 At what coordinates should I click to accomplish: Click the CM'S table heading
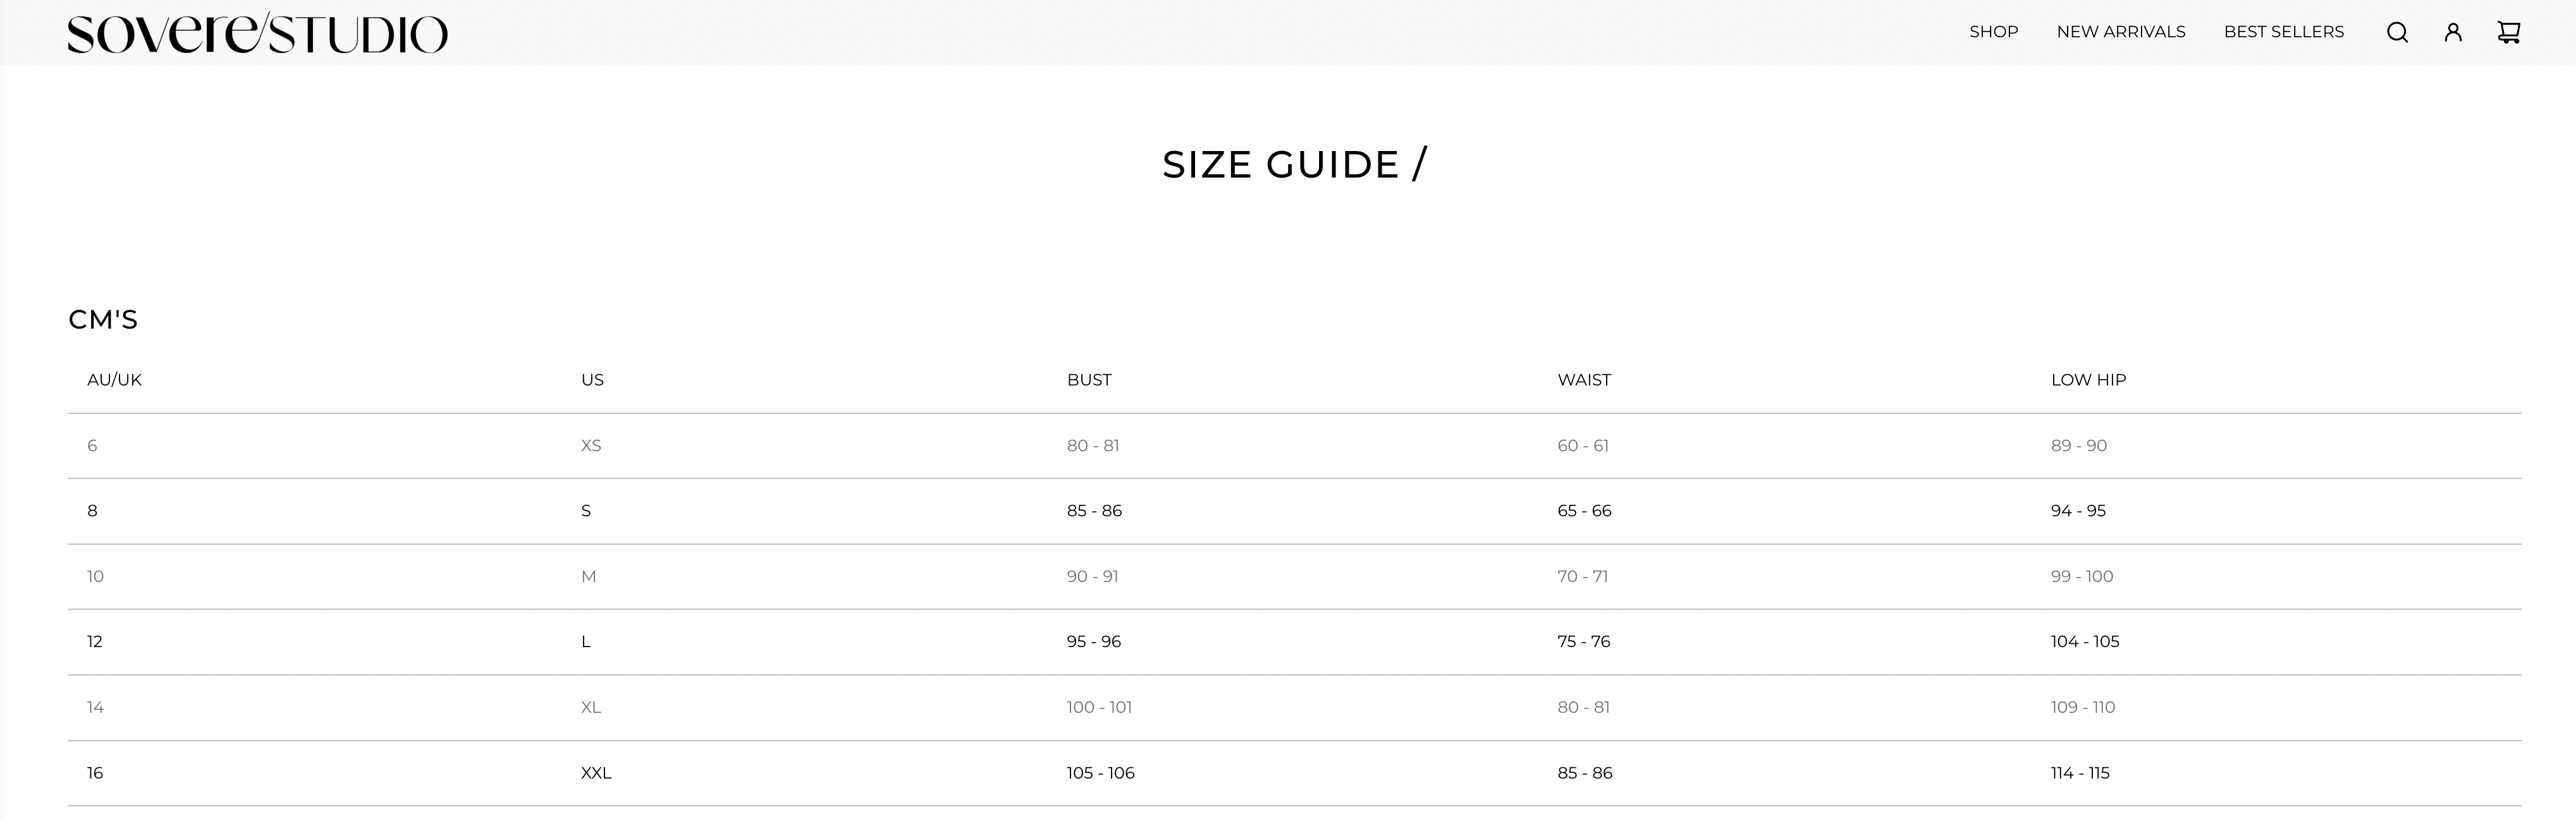pyautogui.click(x=103, y=320)
